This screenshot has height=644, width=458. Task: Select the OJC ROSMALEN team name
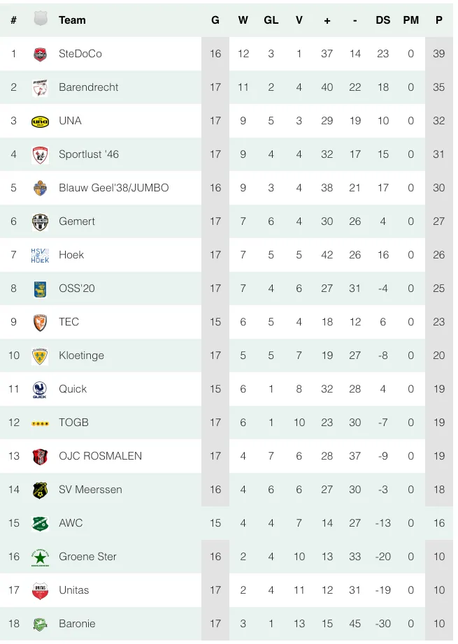click(100, 456)
